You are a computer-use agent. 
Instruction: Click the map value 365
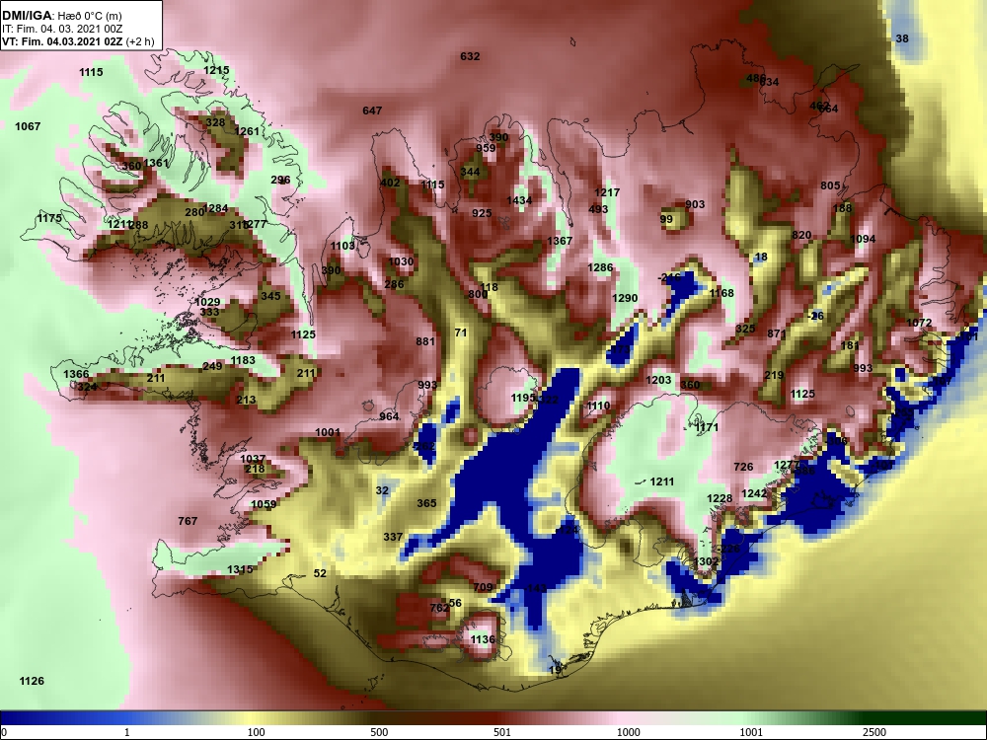coord(426,503)
